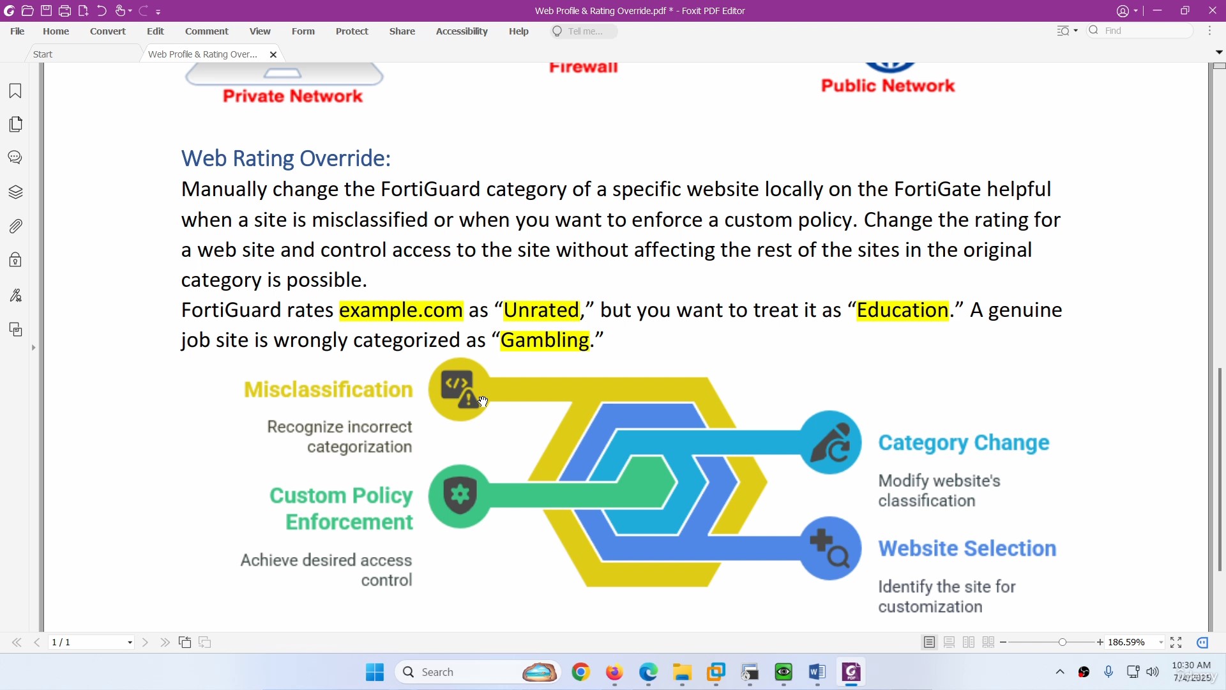Save the document via floppy icon
The width and height of the screenshot is (1226, 690).
point(46,11)
